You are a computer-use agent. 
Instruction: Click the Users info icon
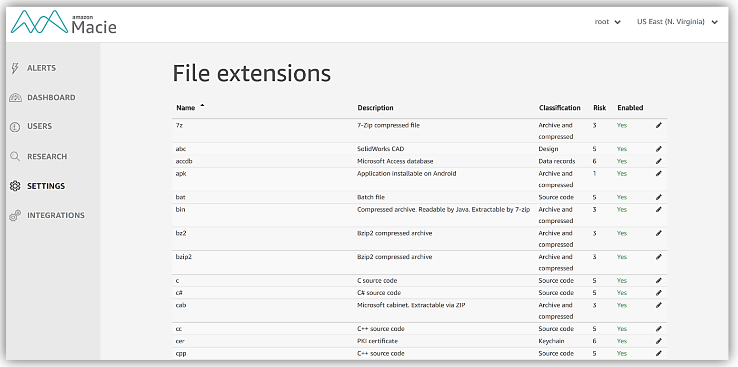[15, 127]
